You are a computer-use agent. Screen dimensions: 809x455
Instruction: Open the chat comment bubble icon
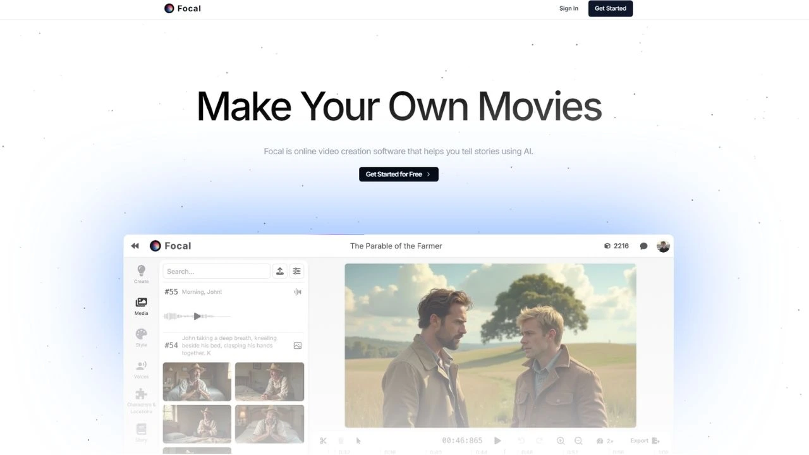click(643, 246)
